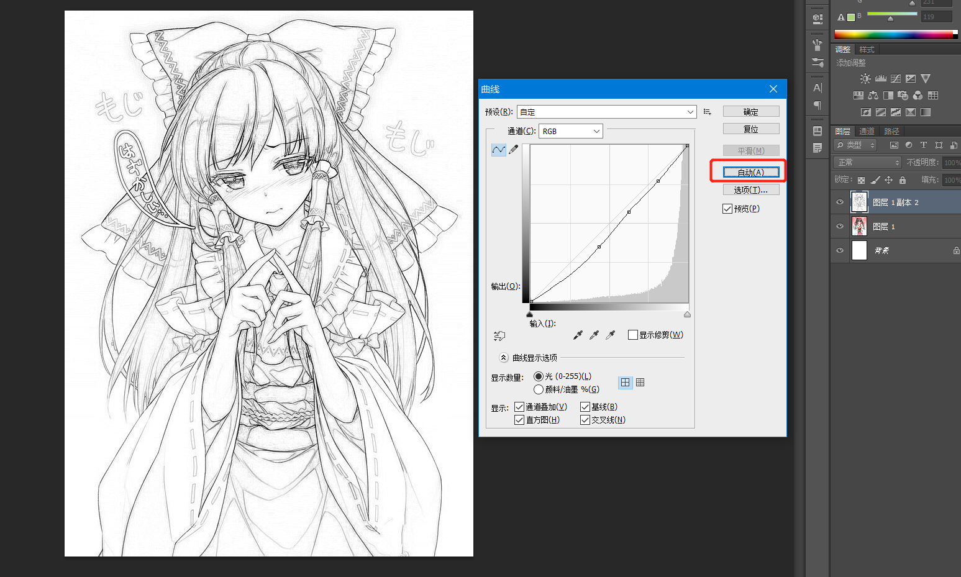Viewport: 961px width, 577px height.
Task: Open the Character panel icon
Action: click(x=818, y=88)
